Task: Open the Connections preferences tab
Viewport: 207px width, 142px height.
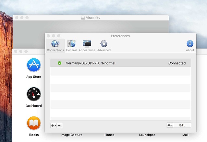Action: pyautogui.click(x=55, y=45)
